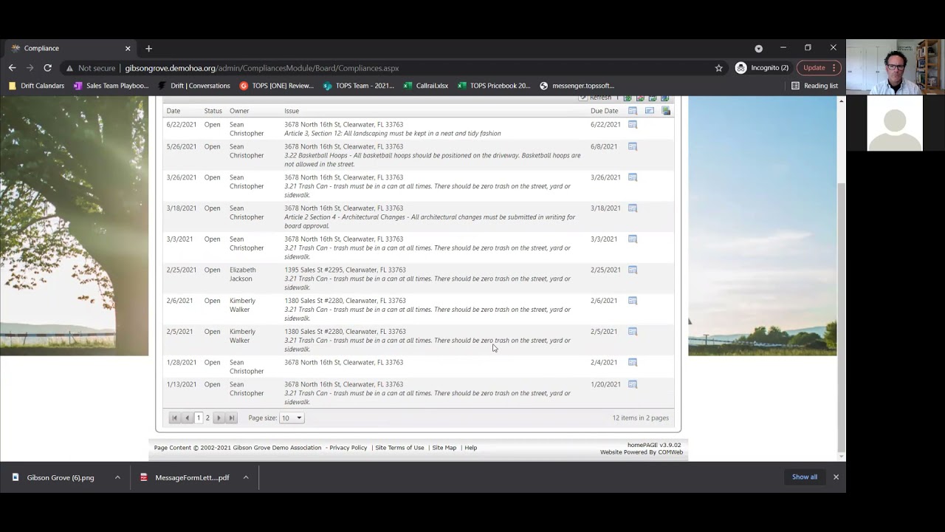945x532 pixels.
Task: Open details icon for 1/28/2021 compliance row
Action: [633, 363]
